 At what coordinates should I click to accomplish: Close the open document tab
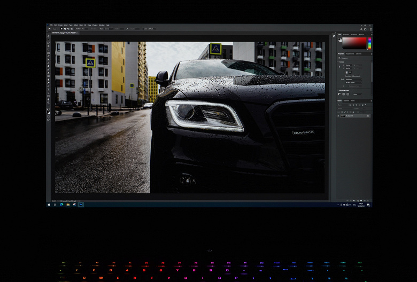[x=78, y=33]
